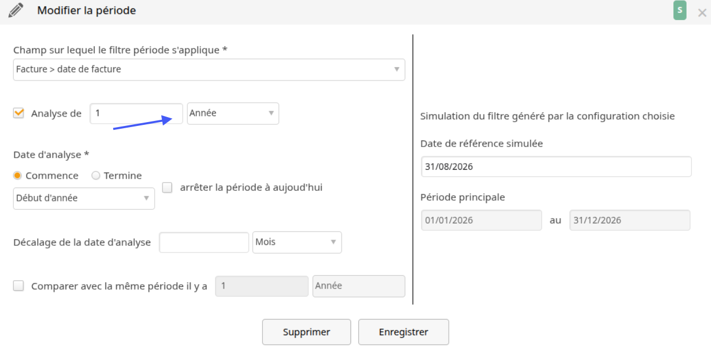The width and height of the screenshot is (711, 349).
Task: Select the Termine radio button
Action: coord(96,175)
